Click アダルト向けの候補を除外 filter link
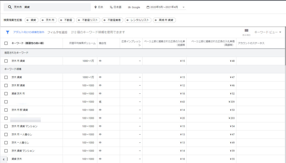The height and width of the screenshot is (163, 286). (x=29, y=32)
